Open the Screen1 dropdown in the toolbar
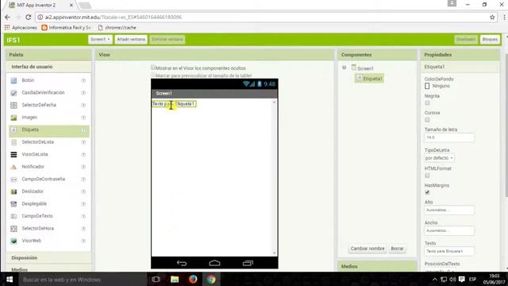 pos(100,39)
